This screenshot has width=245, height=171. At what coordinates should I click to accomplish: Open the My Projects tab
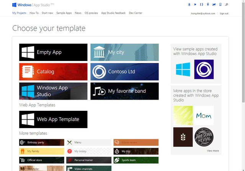19,13
